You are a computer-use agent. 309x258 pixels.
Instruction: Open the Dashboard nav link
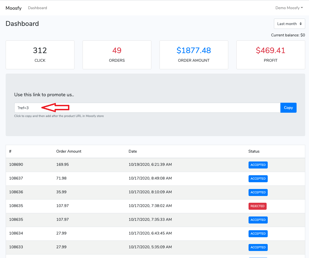click(38, 8)
